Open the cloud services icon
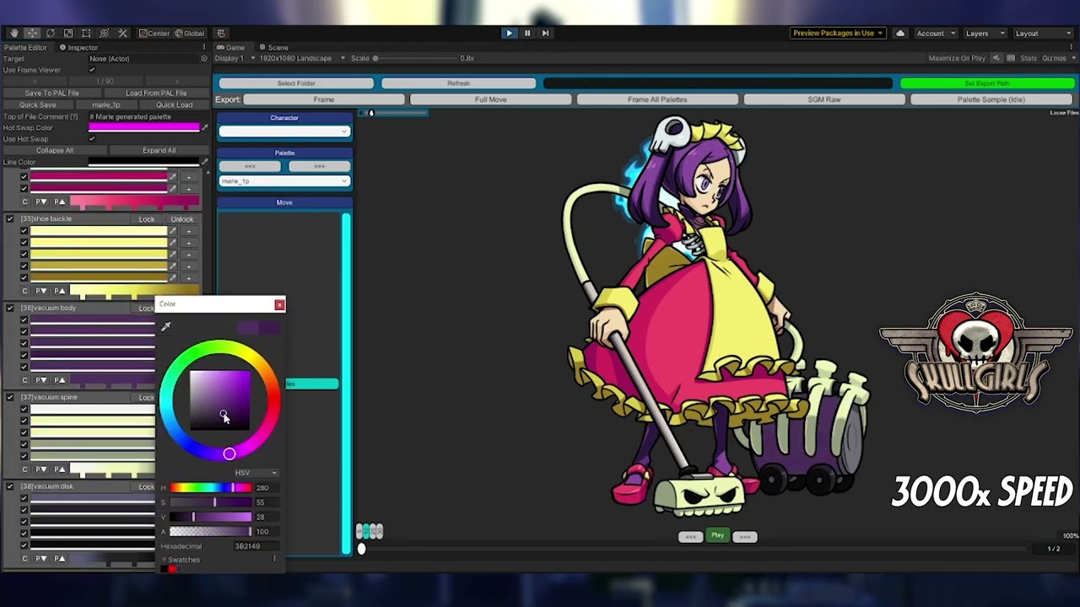This screenshot has width=1080, height=607. coord(900,33)
